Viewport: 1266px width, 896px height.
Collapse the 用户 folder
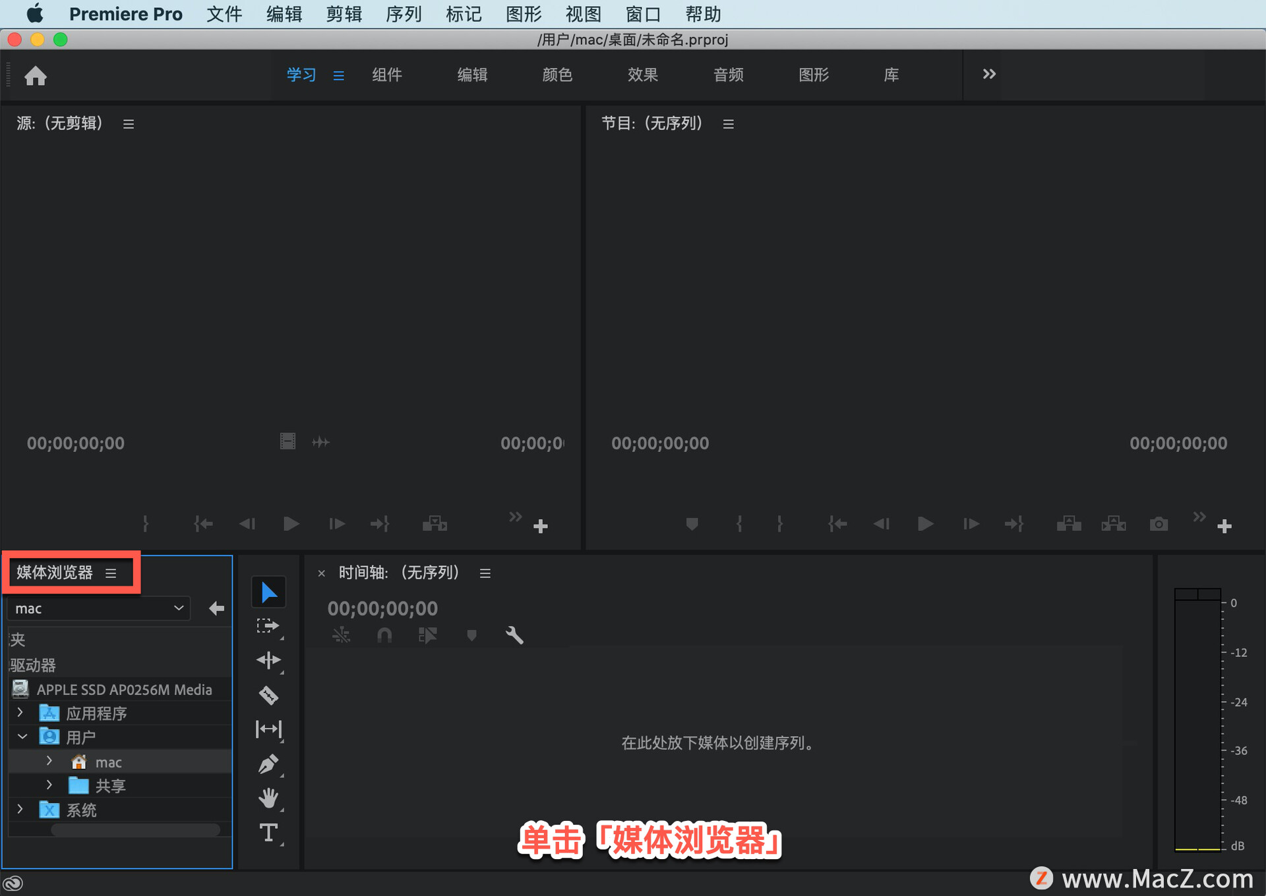pos(22,737)
